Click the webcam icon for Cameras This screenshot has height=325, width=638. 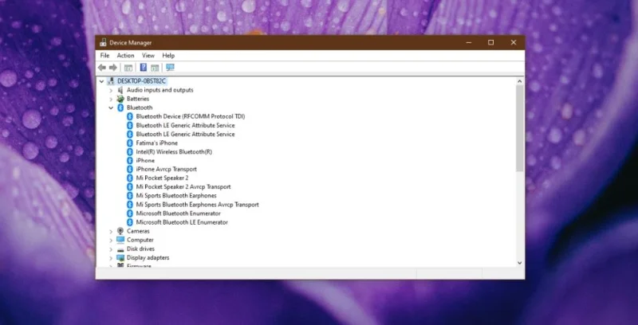120,231
